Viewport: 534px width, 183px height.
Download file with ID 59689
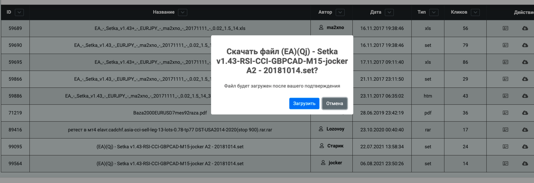pos(525,28)
